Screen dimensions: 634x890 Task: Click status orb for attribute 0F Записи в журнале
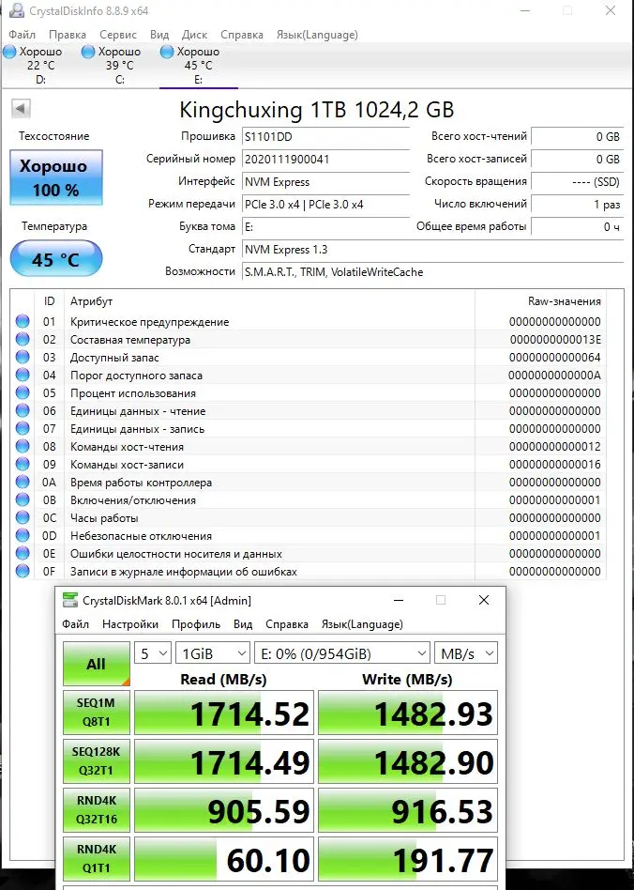click(23, 571)
